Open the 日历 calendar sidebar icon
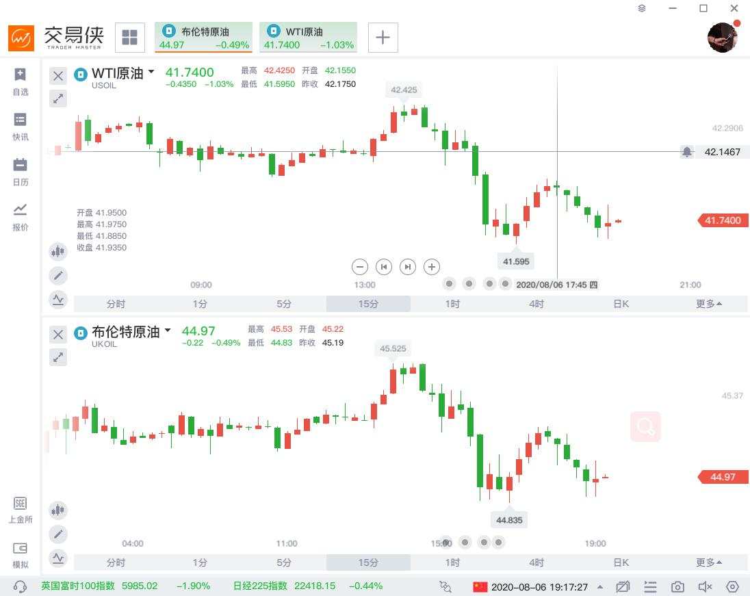The height and width of the screenshot is (596, 750). [x=21, y=172]
